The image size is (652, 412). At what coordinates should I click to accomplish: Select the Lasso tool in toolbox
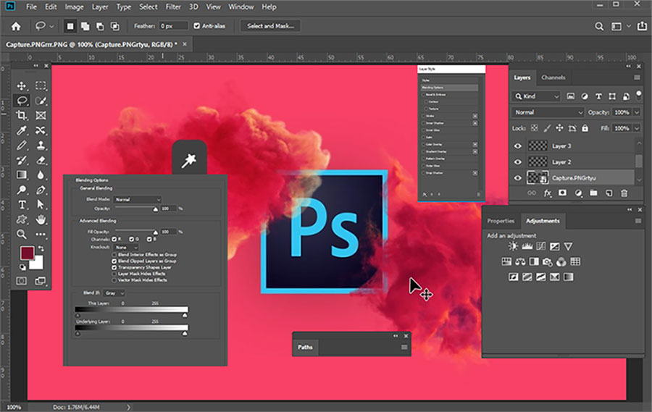pyautogui.click(x=22, y=101)
